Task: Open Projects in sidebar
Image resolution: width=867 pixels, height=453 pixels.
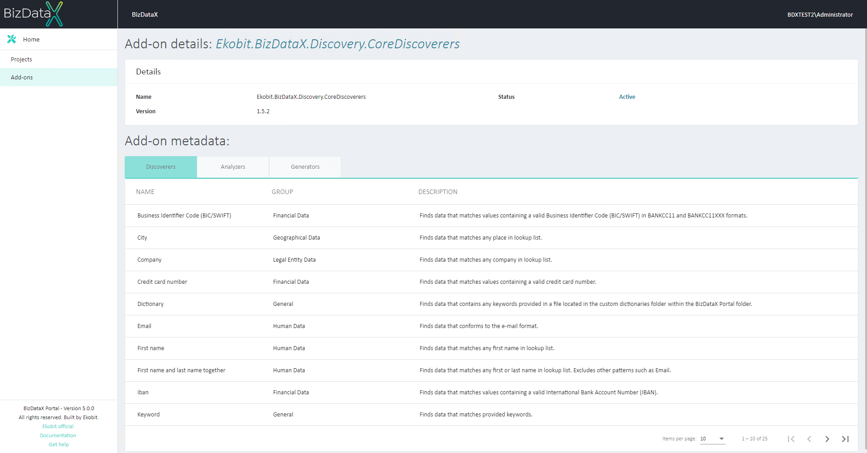Action: (x=59, y=59)
